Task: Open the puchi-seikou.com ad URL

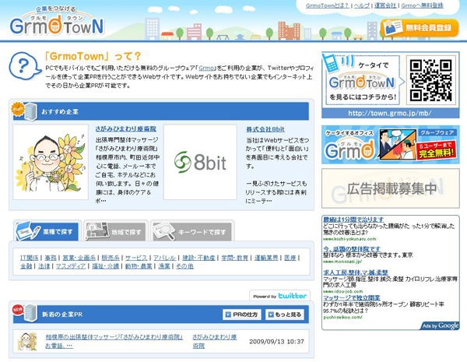Action: 342,318
